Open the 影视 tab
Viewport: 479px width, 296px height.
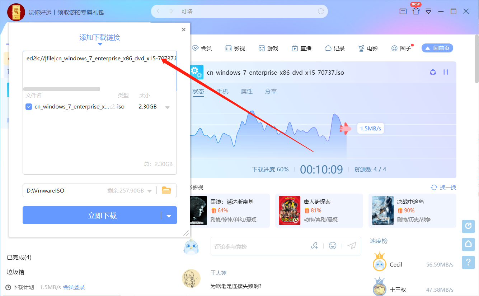[x=235, y=48]
